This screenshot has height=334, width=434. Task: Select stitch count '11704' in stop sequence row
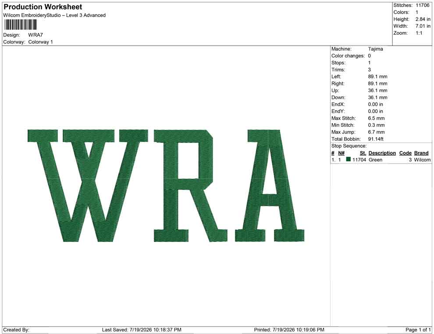359,160
